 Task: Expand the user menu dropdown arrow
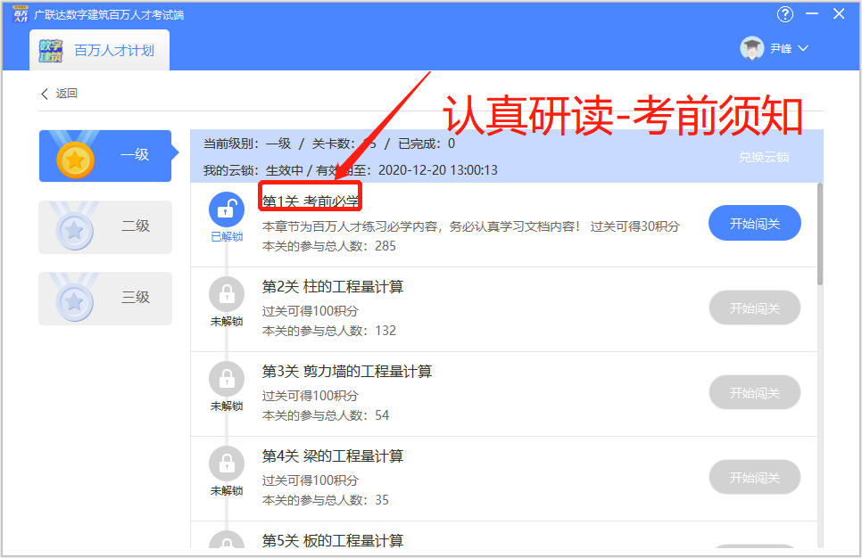click(x=803, y=48)
